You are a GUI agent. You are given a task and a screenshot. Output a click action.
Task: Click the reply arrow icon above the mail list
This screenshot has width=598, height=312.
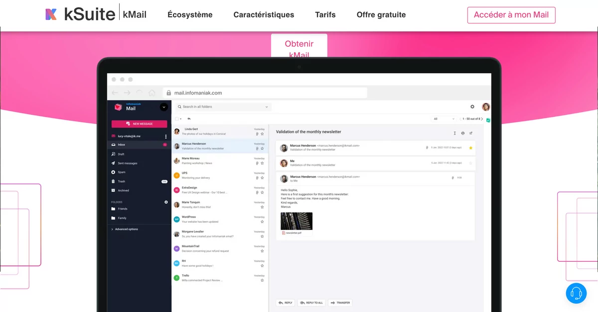189,119
